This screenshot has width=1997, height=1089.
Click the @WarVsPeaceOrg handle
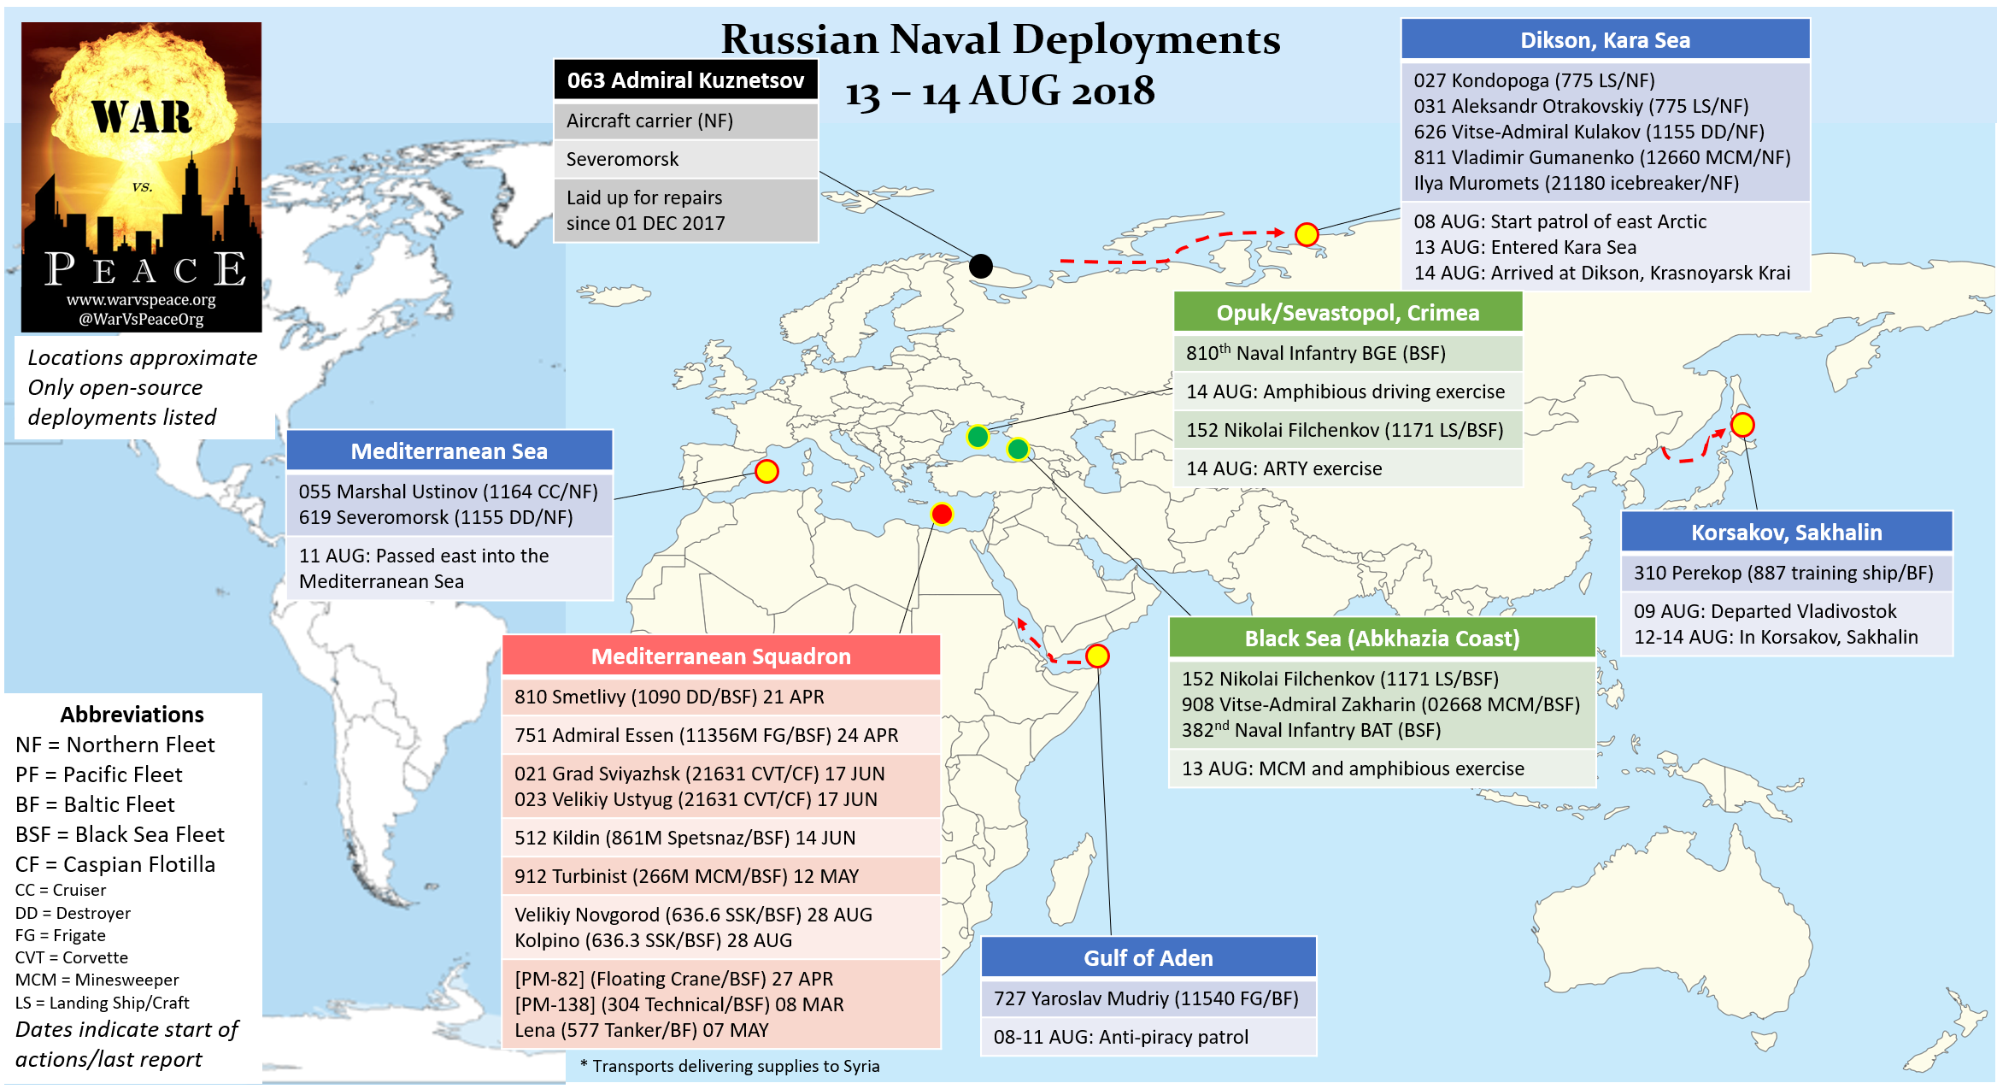click(141, 320)
